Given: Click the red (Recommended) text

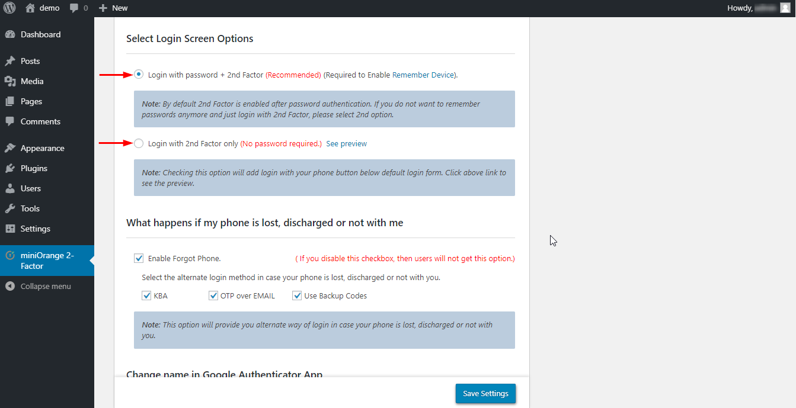Looking at the screenshot, I should coord(293,75).
